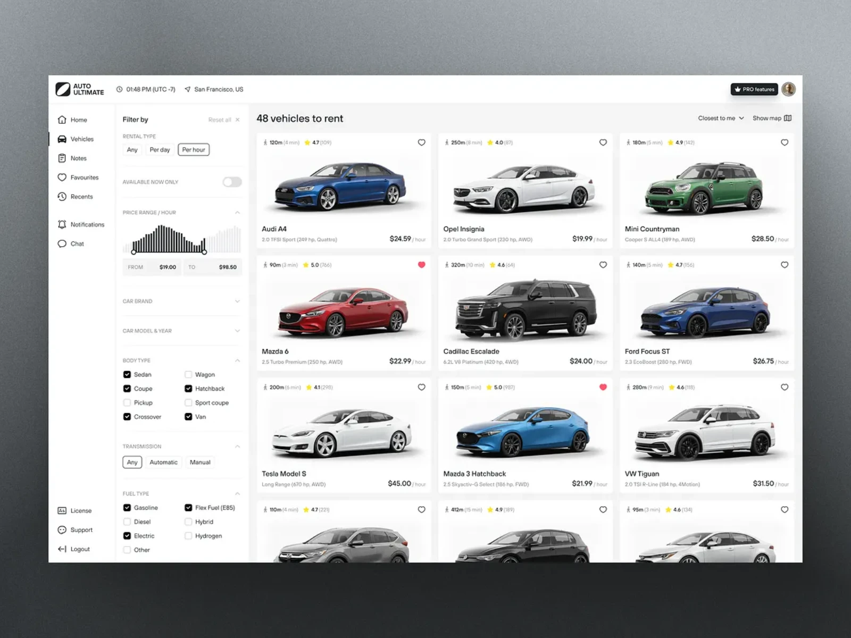Expand the Car Brand filter
This screenshot has width=851, height=638.
pos(237,301)
